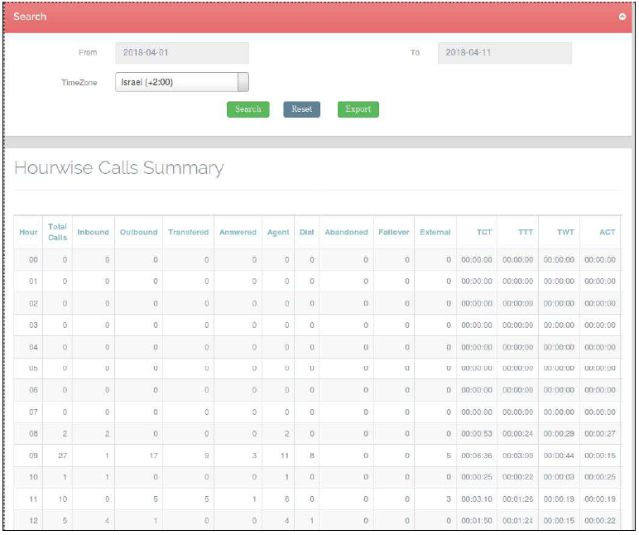This screenshot has width=639, height=535.
Task: Click the To date field
Action: click(504, 53)
